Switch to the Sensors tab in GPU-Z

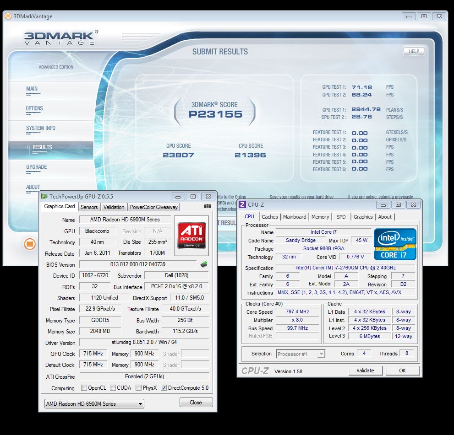(89, 207)
